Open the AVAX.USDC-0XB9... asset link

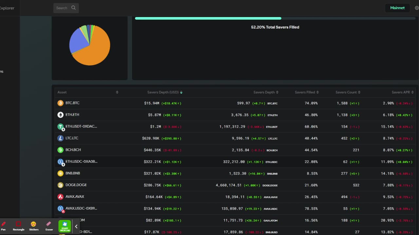[x=81, y=208]
